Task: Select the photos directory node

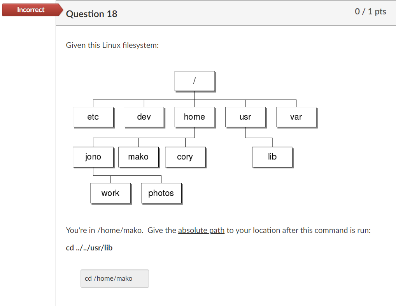Action: (161, 193)
